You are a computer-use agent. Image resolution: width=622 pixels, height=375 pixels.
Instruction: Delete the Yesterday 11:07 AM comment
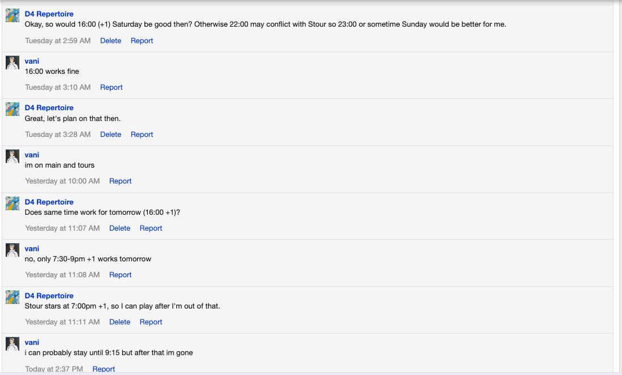(119, 228)
